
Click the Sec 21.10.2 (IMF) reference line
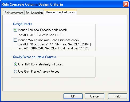tap(55, 44)
